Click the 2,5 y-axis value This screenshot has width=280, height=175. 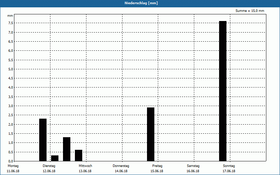point(10,115)
